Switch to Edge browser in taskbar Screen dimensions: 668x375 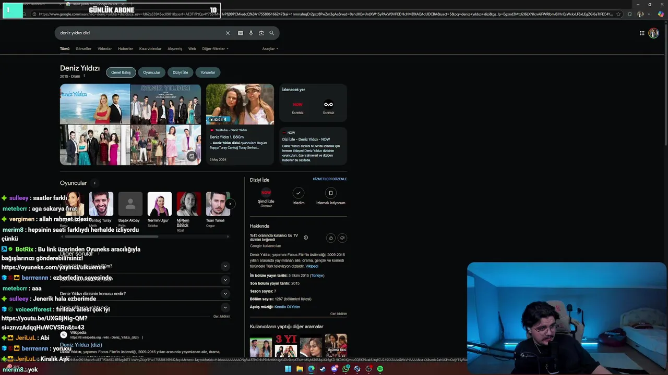pos(311,369)
